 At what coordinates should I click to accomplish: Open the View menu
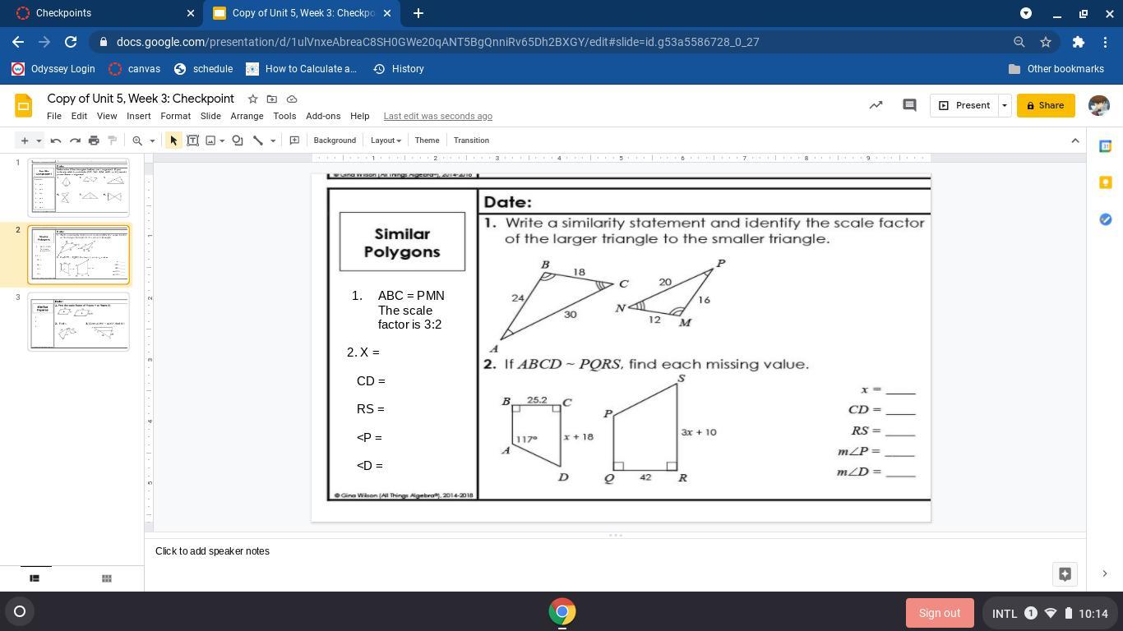[x=107, y=116]
